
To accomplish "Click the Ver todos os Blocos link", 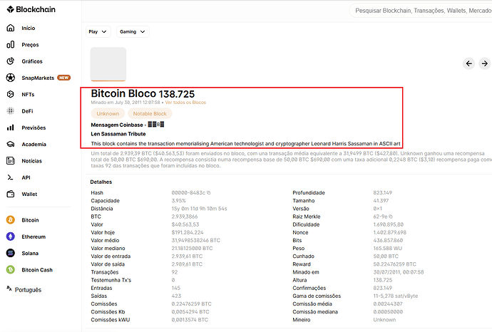I will point(185,103).
